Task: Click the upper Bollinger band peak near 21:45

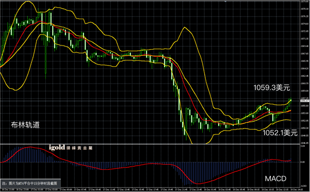Action: [185, 28]
